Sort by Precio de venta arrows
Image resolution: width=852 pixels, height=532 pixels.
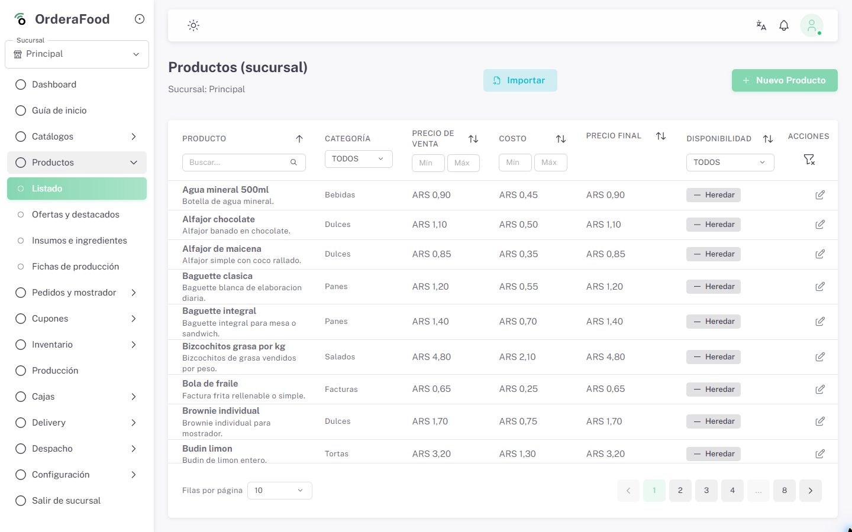click(x=473, y=139)
